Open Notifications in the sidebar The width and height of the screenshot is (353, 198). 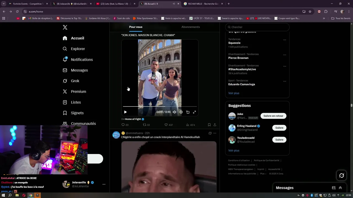tap(78, 59)
